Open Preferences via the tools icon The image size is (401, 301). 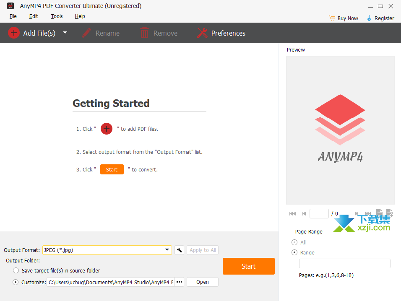pos(202,33)
